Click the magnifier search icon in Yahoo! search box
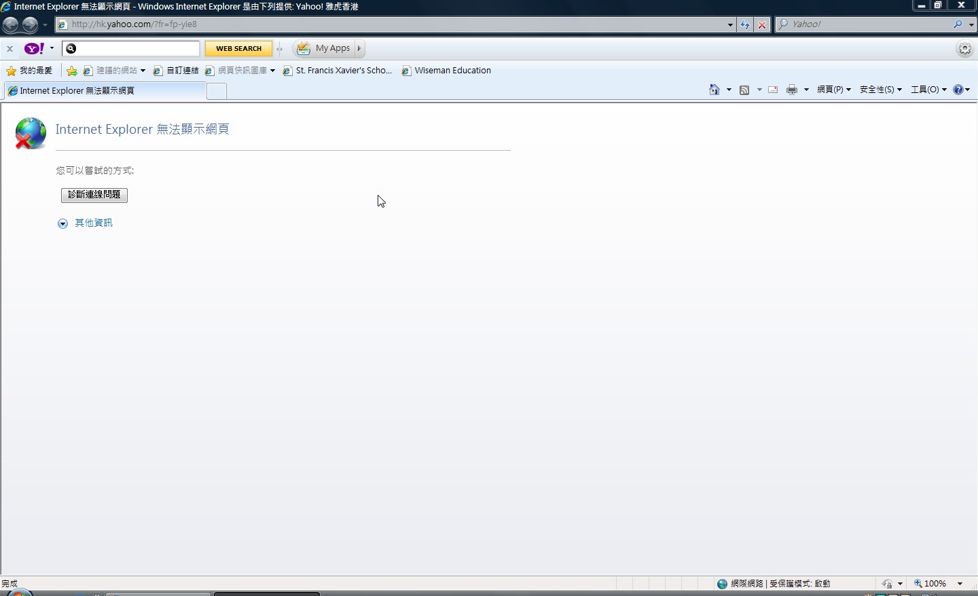 point(958,24)
